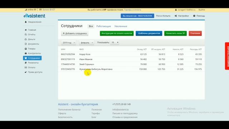The image size is (229, 129).
Task: Click the Расходы, KZT column header
Action: (196, 49)
